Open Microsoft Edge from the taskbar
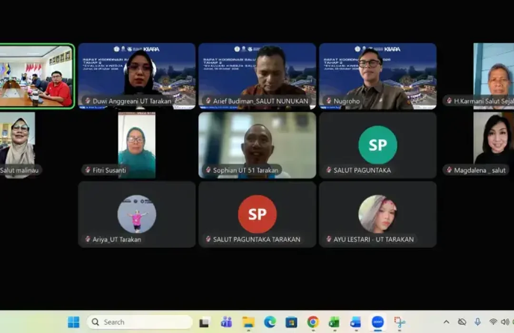This screenshot has height=333, width=514. coord(270,322)
